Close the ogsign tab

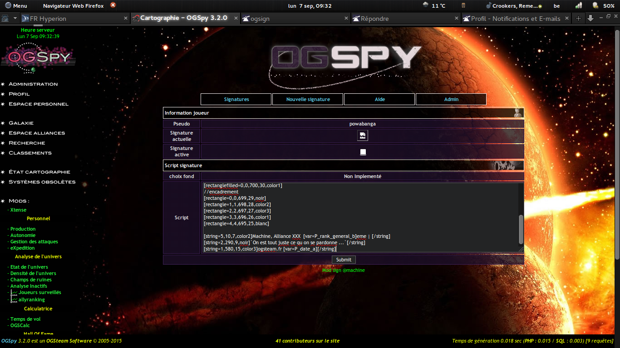coord(346,18)
